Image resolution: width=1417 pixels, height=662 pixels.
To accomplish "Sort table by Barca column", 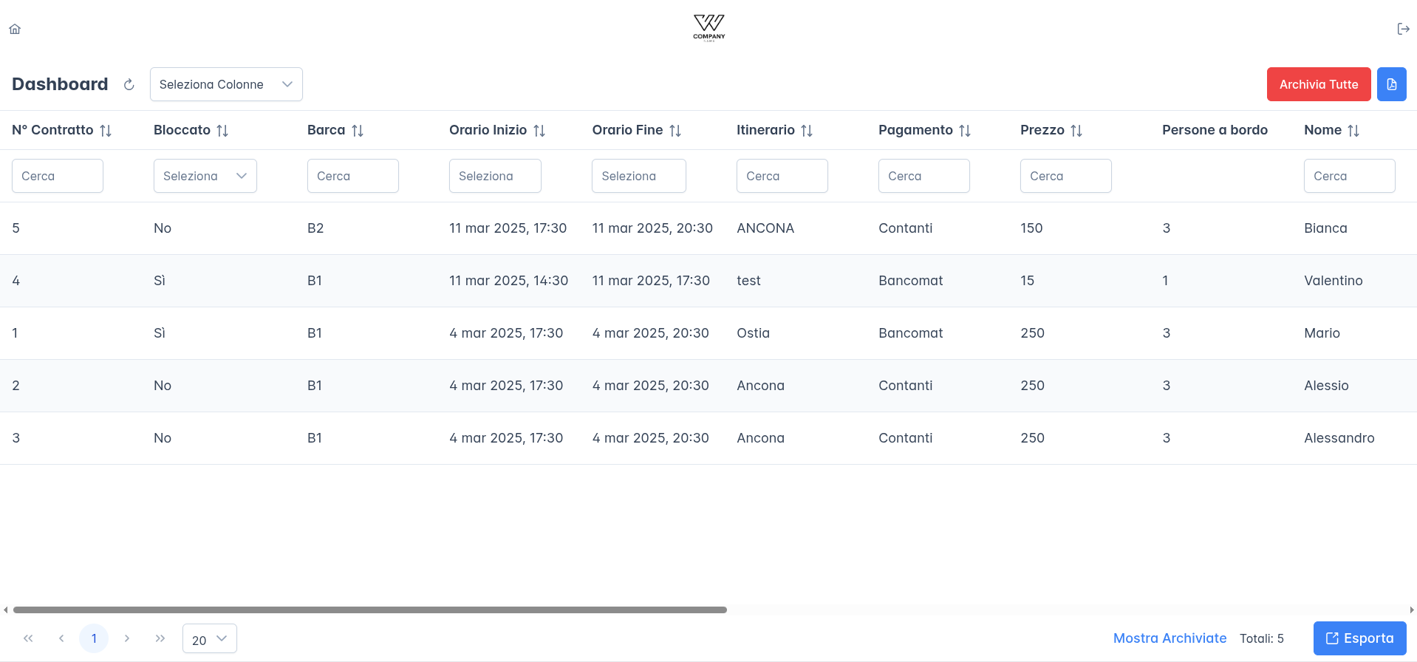I will [x=358, y=131].
